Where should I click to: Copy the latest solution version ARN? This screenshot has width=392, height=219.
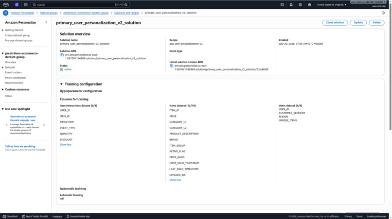tap(172, 66)
